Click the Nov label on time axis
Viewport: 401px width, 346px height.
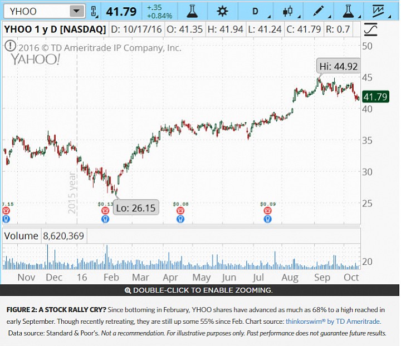tap(26, 278)
